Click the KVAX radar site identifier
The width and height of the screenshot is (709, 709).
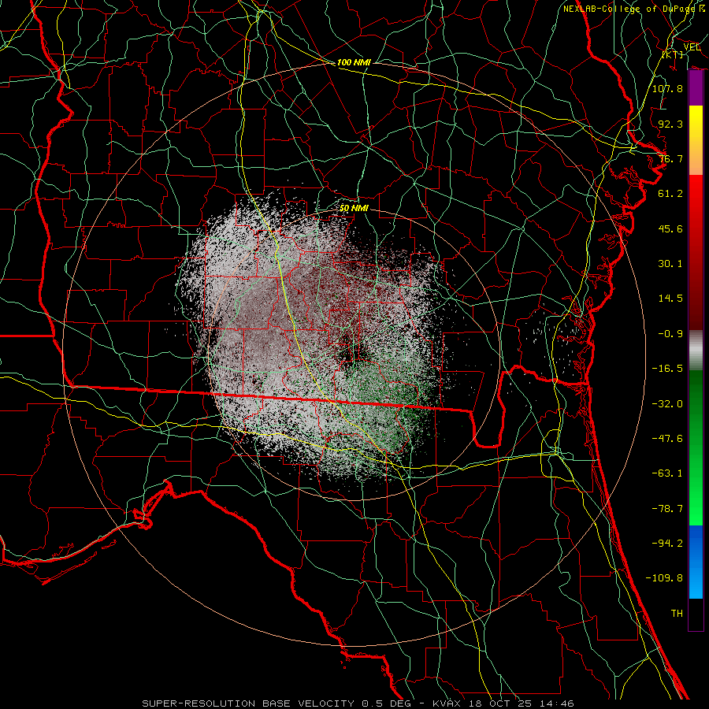447,703
